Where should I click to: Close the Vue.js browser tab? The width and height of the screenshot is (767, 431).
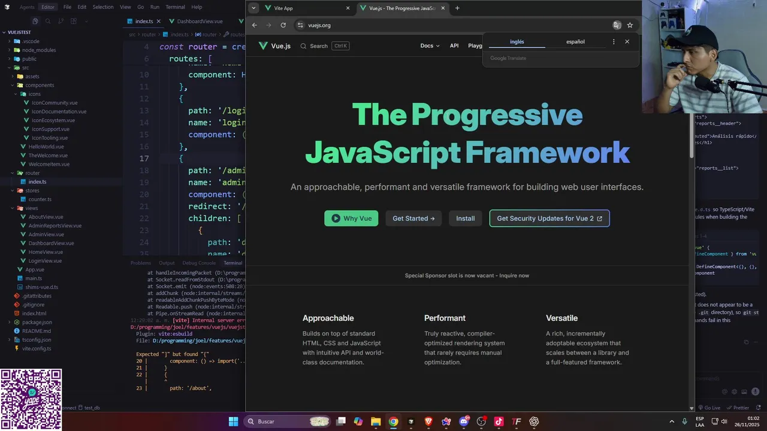[443, 8]
